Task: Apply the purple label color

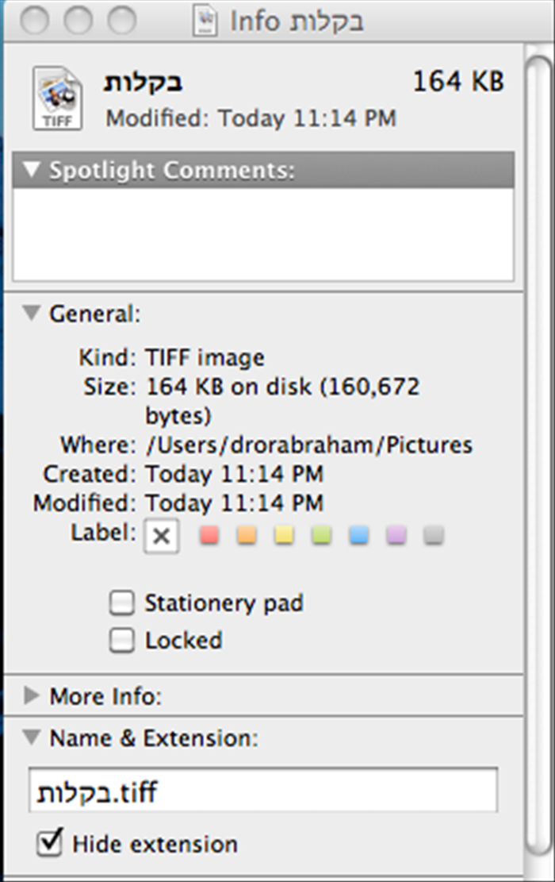Action: (x=396, y=534)
